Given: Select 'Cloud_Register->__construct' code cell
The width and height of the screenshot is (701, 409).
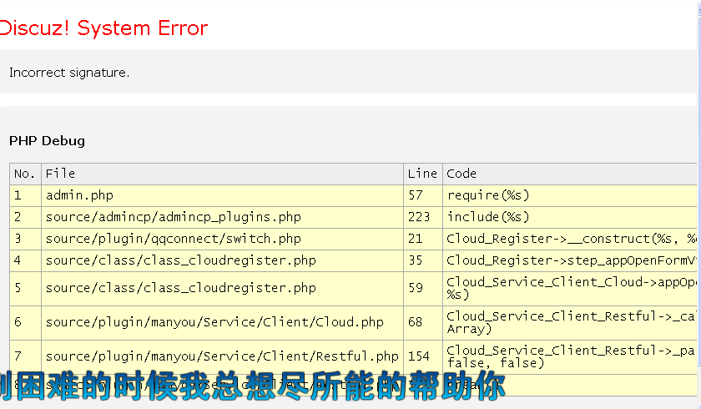Looking at the screenshot, I should [570, 240].
